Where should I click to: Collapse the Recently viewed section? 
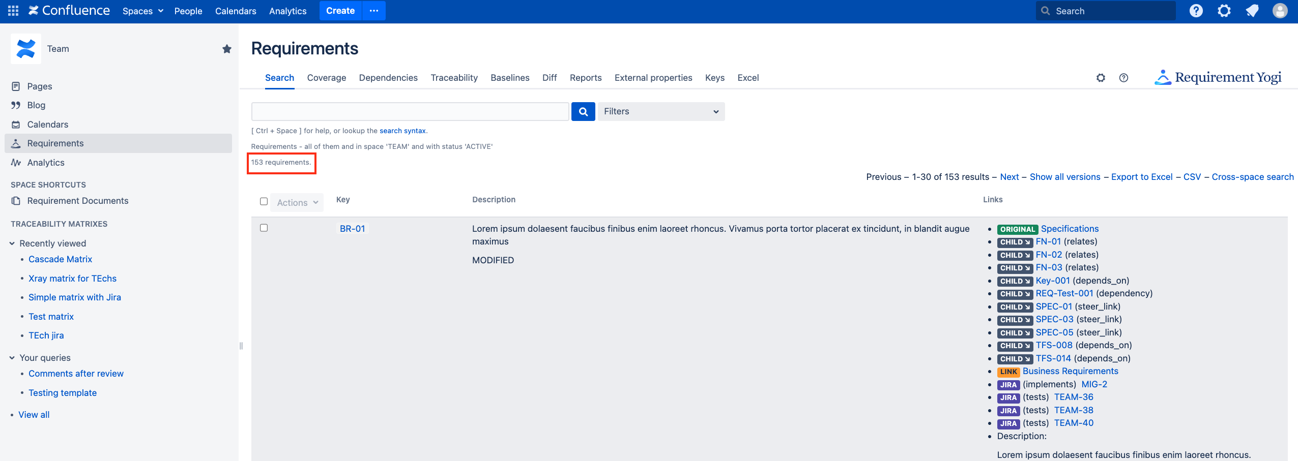(x=12, y=243)
